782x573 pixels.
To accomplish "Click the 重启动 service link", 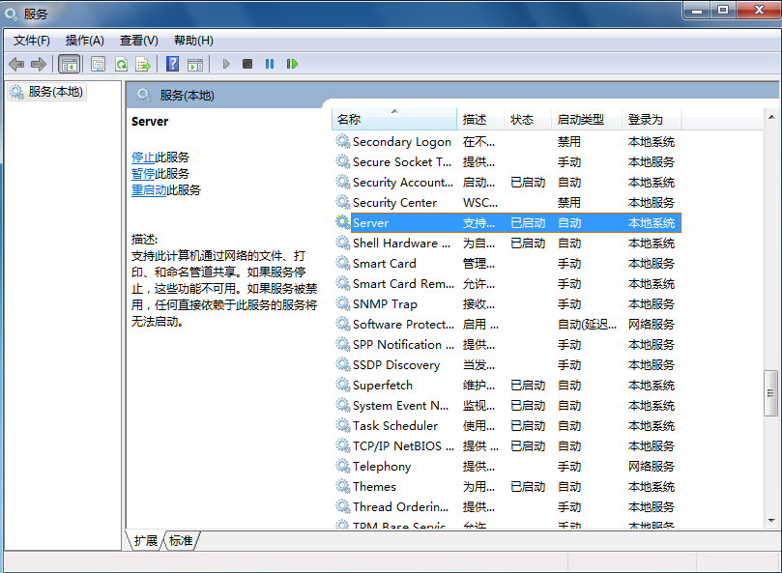I will pyautogui.click(x=149, y=190).
